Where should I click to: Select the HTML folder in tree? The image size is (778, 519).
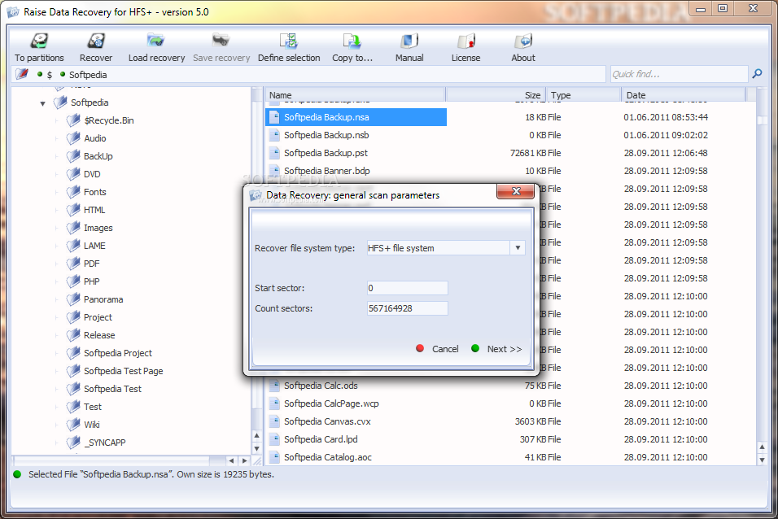94,209
